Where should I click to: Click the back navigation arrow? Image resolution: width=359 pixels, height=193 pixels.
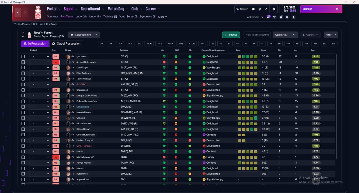(18, 12)
